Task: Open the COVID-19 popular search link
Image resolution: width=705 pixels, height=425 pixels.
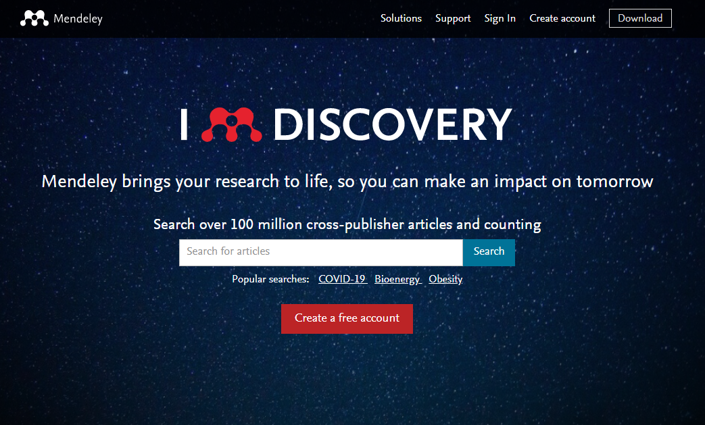Action: [x=342, y=279]
